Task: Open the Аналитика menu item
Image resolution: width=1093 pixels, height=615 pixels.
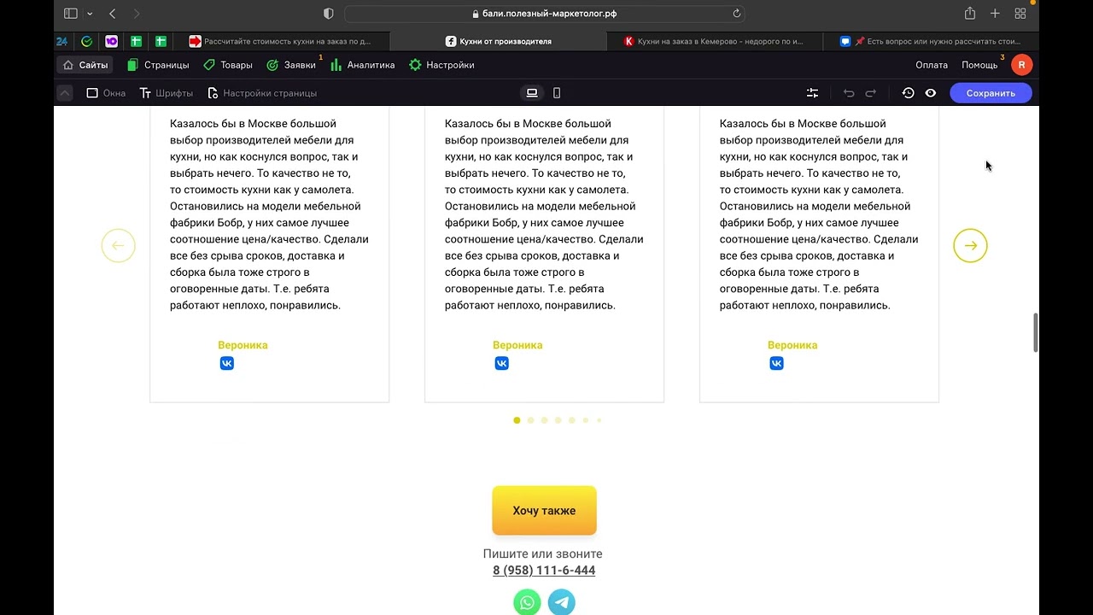Action: point(362,65)
